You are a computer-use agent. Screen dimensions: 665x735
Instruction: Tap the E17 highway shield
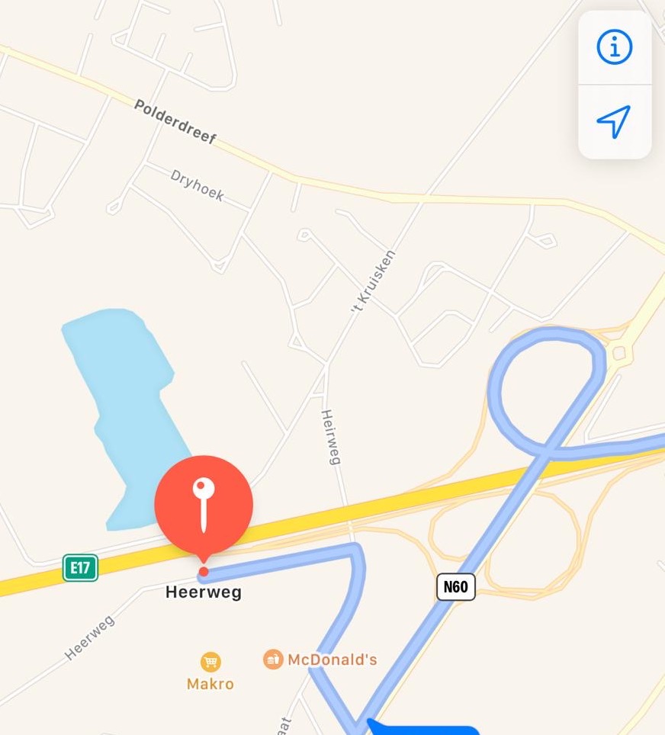coord(80,568)
